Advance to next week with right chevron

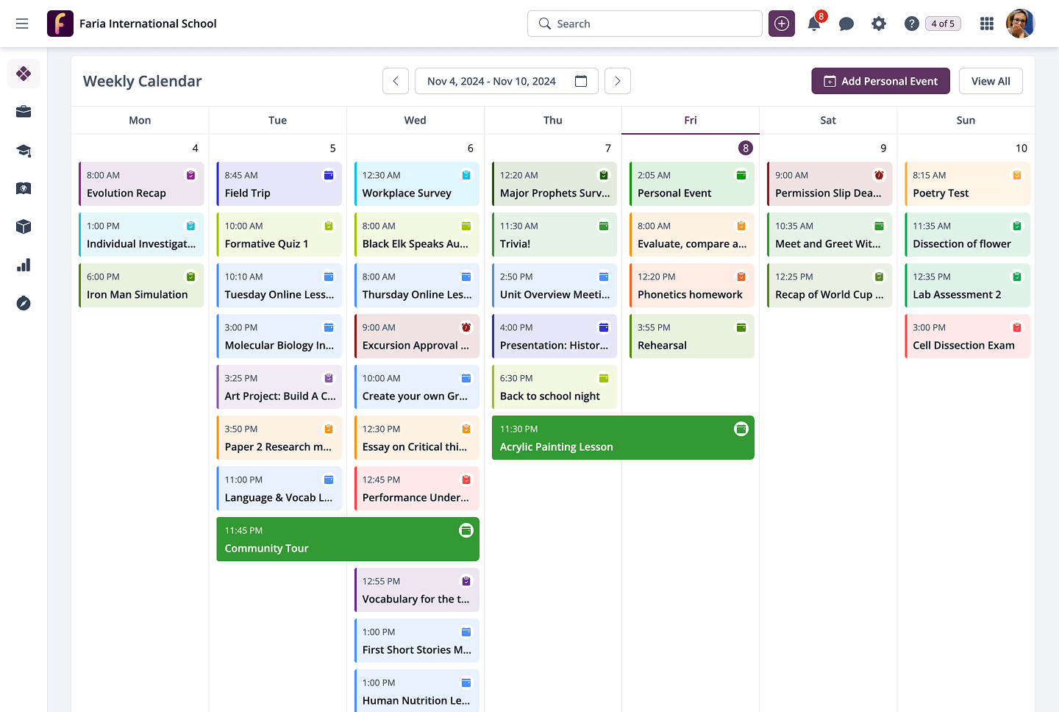point(618,81)
